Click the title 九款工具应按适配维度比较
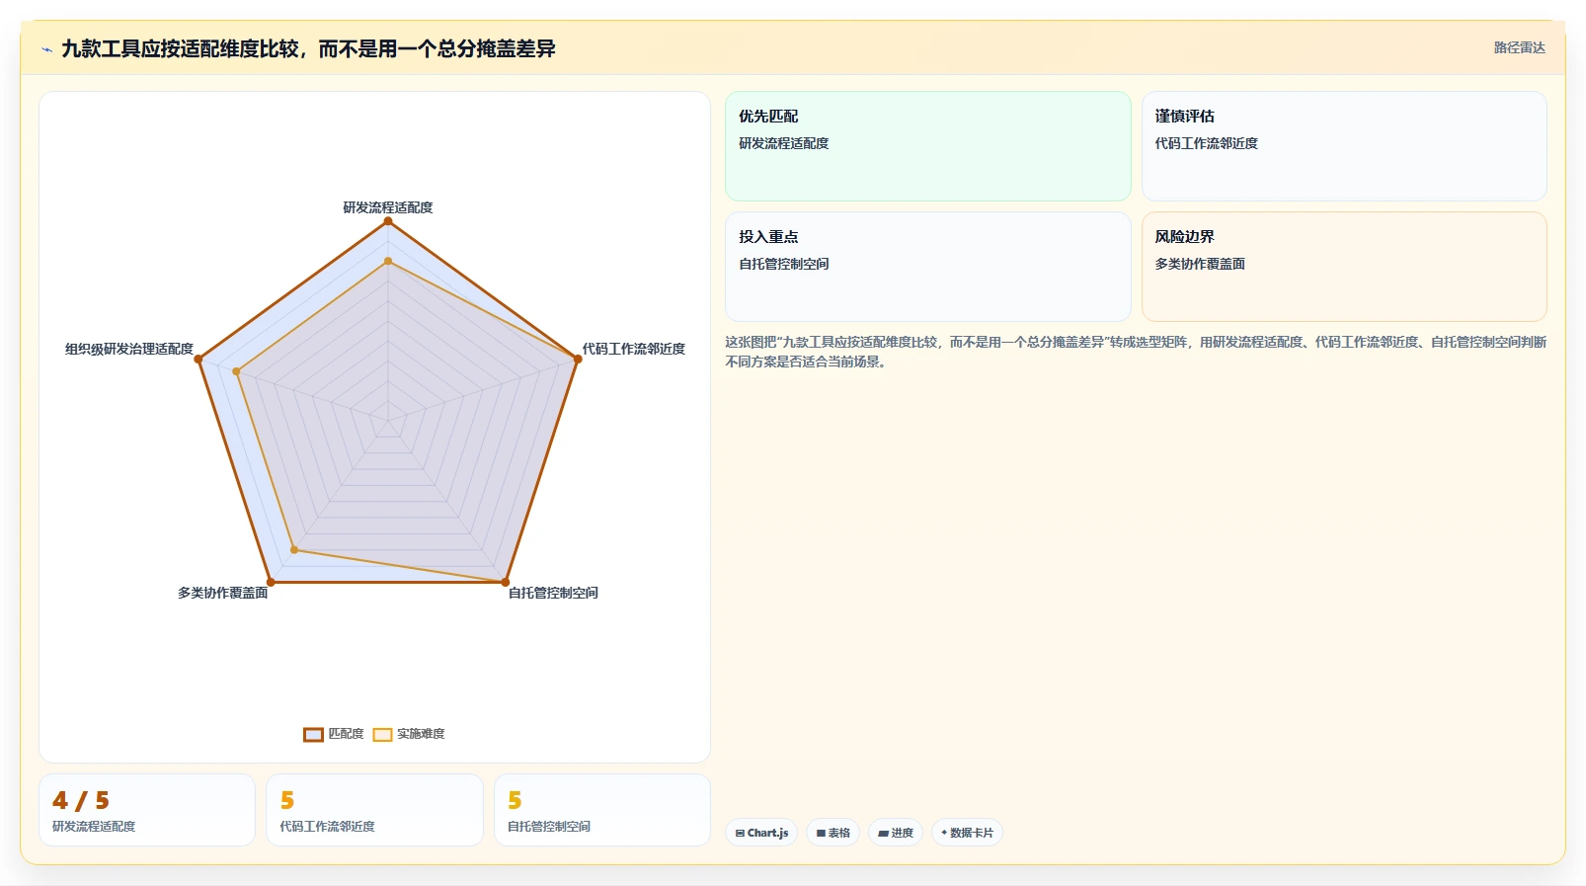Image resolution: width=1586 pixels, height=886 pixels. pos(308,48)
